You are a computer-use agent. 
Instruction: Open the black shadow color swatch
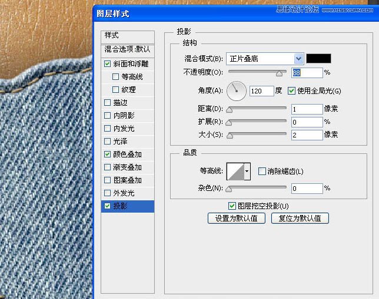point(318,58)
